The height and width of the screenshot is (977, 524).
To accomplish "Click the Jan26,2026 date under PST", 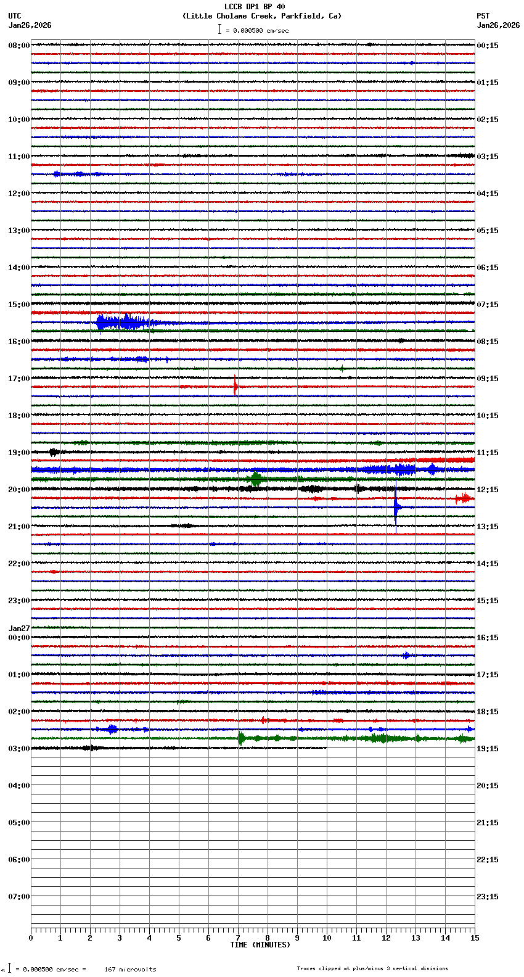I will click(498, 25).
